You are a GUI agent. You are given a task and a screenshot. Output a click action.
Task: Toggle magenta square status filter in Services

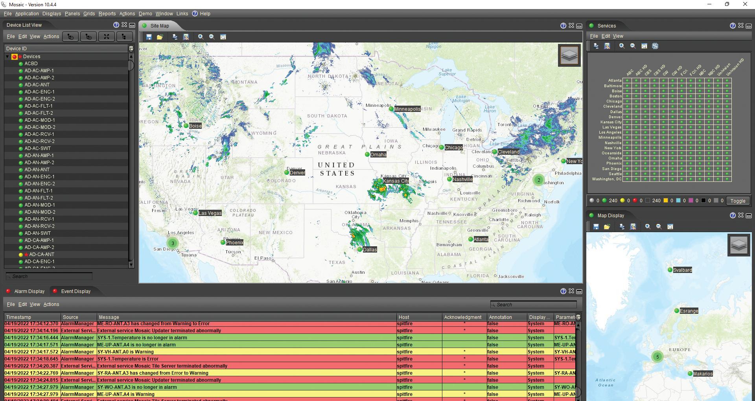[691, 200]
